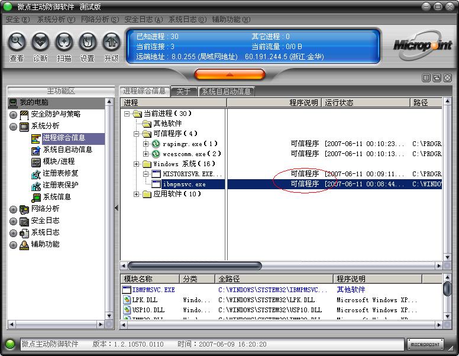Collapse sidebar with the splitter arrow
This screenshot has height=356, width=459.
tap(117, 208)
